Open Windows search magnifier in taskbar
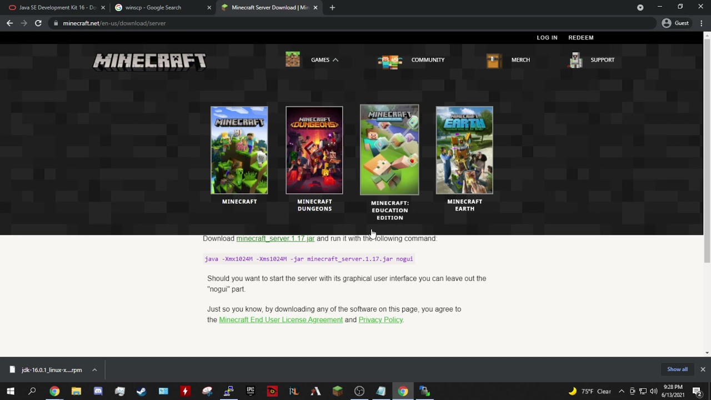This screenshot has width=711, height=400. (x=32, y=391)
